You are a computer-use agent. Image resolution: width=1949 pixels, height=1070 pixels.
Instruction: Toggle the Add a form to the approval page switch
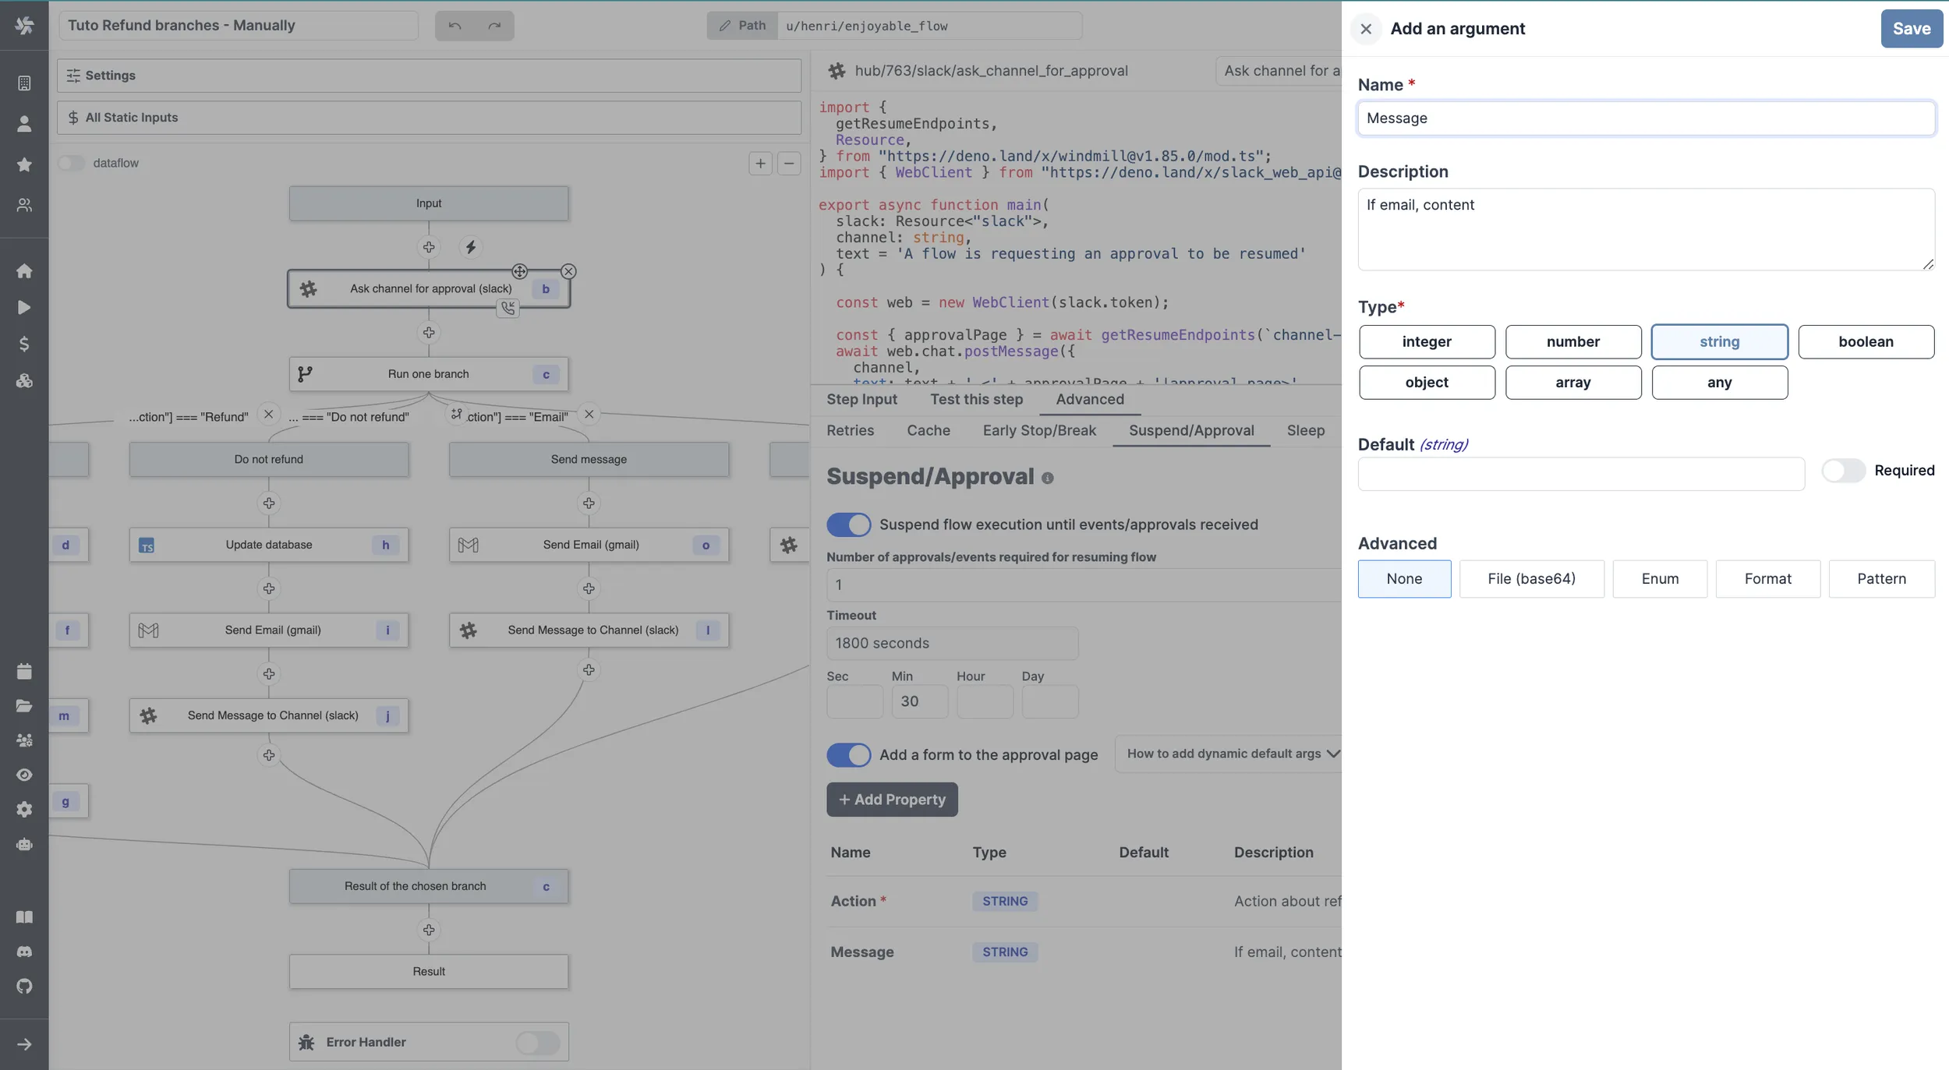[x=849, y=754]
